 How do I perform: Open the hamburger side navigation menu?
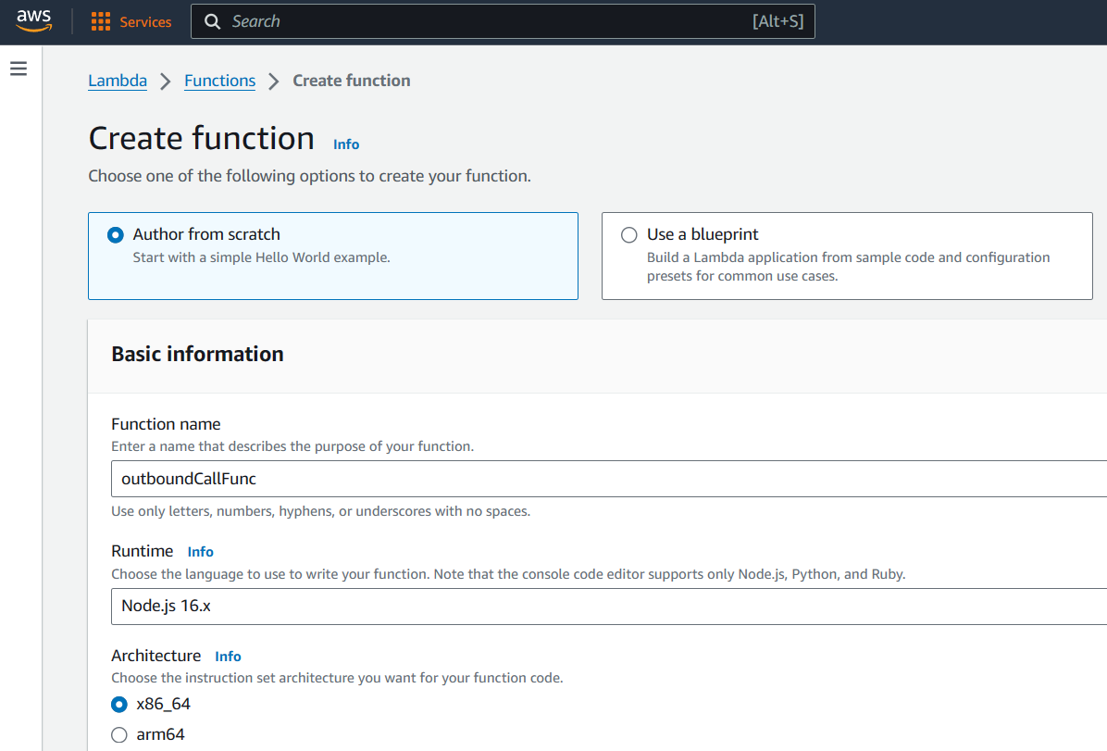pyautogui.click(x=19, y=69)
